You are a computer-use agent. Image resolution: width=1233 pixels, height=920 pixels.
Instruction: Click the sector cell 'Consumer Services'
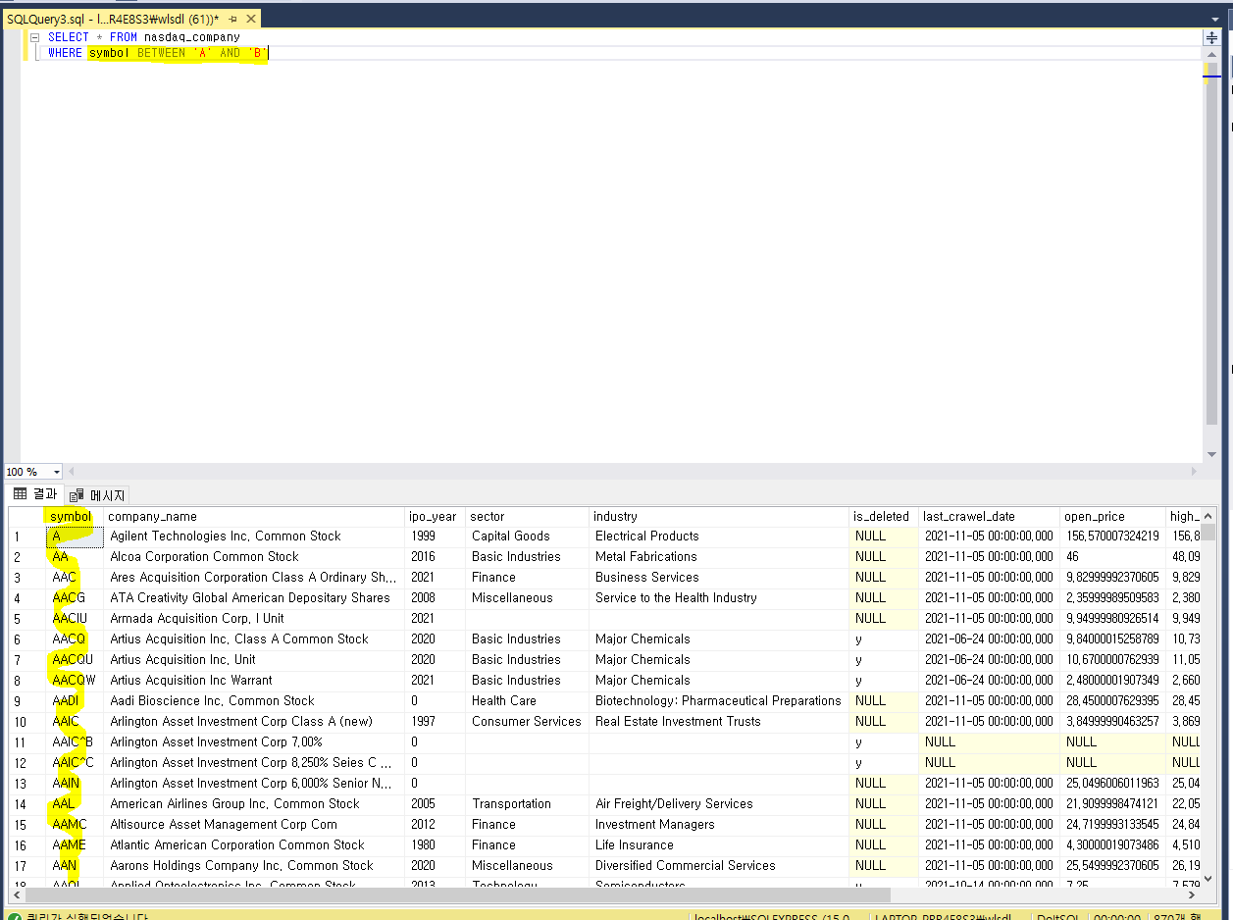[x=527, y=722]
